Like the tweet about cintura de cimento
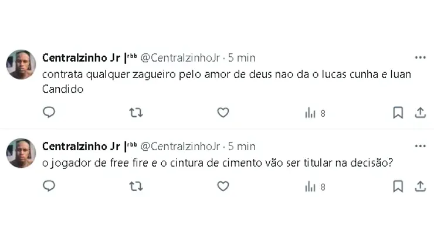 click(x=223, y=187)
